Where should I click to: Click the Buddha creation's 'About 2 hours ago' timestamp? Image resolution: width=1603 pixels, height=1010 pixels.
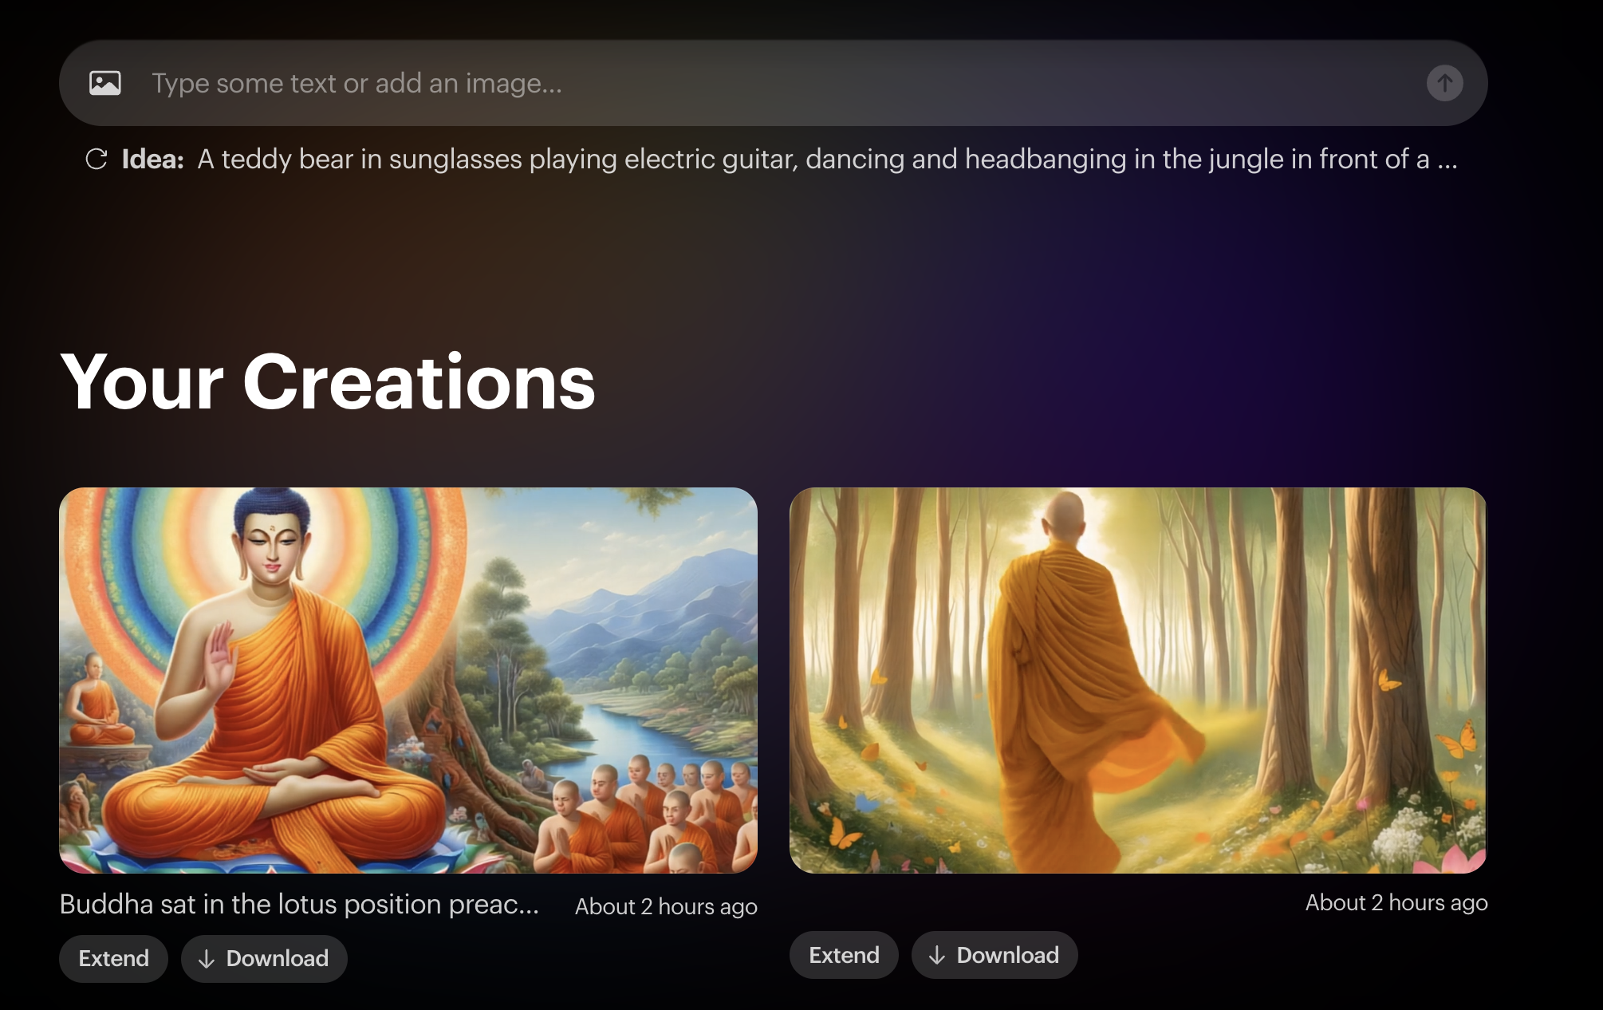point(666,906)
